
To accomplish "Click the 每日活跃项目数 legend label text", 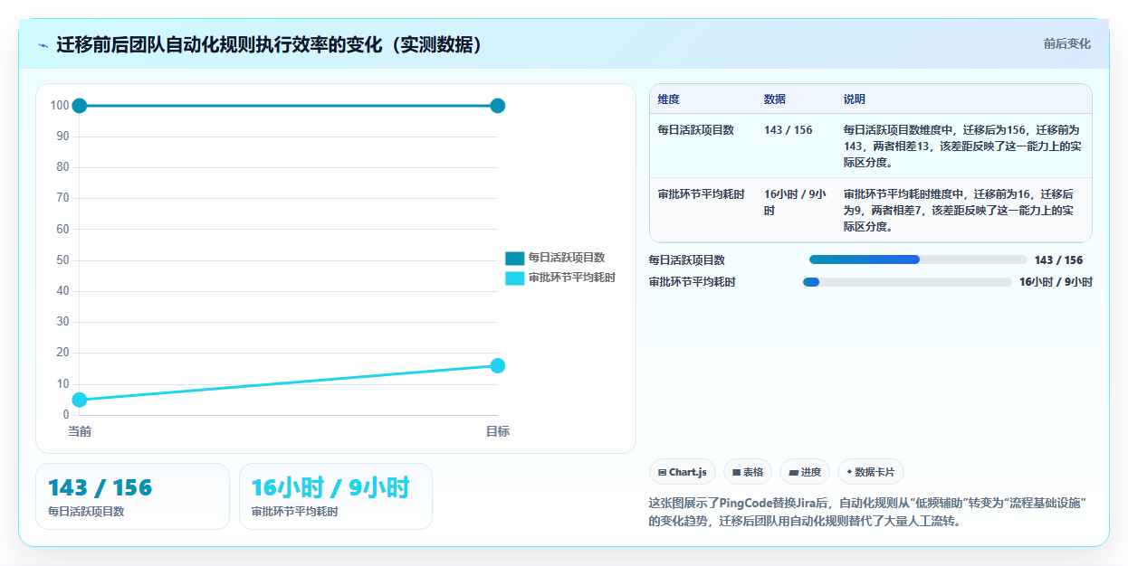I will [567, 258].
